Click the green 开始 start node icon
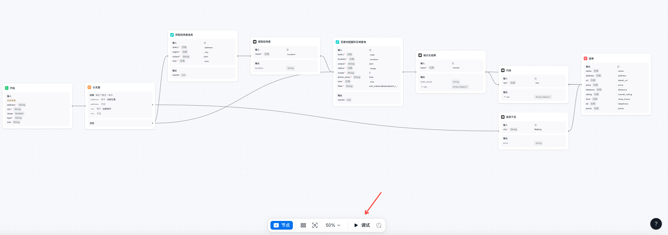 pyautogui.click(x=6, y=88)
